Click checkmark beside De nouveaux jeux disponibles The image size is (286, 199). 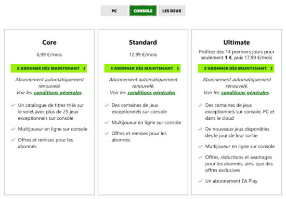tap(200, 129)
